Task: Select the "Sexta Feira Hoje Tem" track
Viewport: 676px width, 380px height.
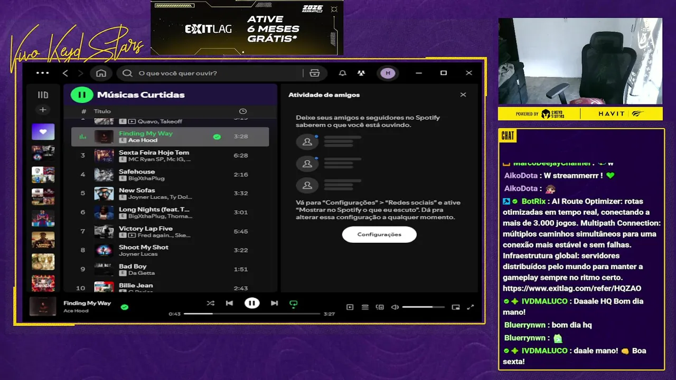Action: tap(170, 155)
